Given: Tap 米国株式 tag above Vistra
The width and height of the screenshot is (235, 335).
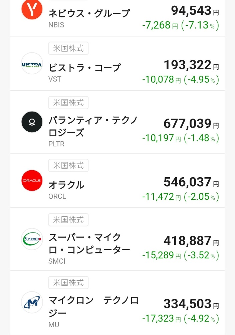Looking at the screenshot, I should 68,48.
